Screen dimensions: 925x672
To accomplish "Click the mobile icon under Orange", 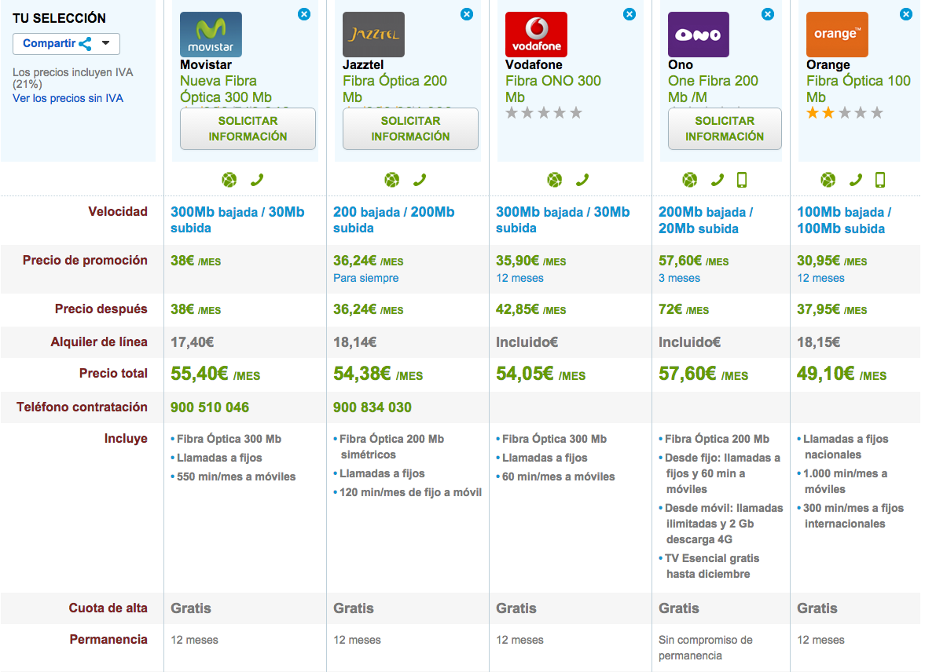I will click(880, 180).
